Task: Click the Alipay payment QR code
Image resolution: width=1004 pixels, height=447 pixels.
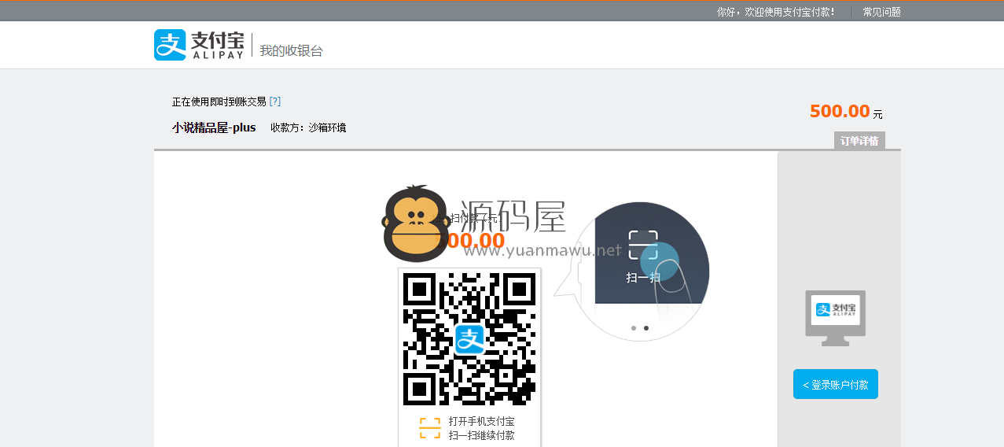Action: [469, 338]
